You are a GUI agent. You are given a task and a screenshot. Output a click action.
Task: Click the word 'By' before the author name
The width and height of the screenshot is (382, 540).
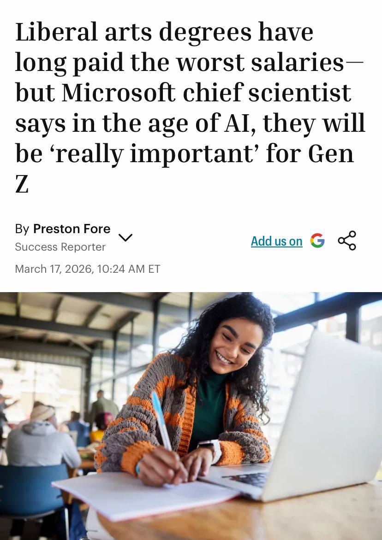pos(22,229)
